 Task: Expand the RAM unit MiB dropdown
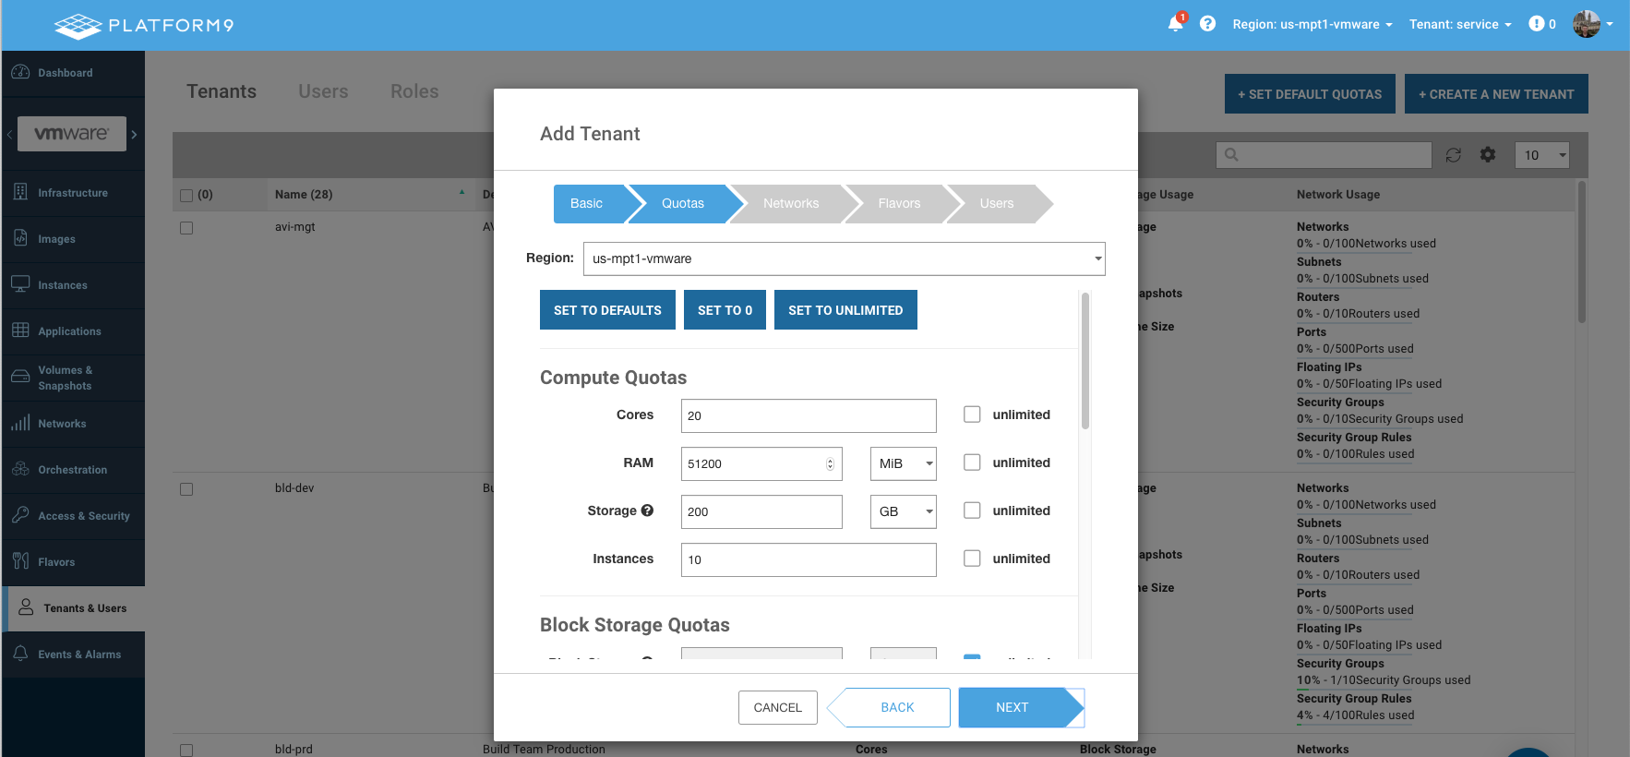point(903,463)
